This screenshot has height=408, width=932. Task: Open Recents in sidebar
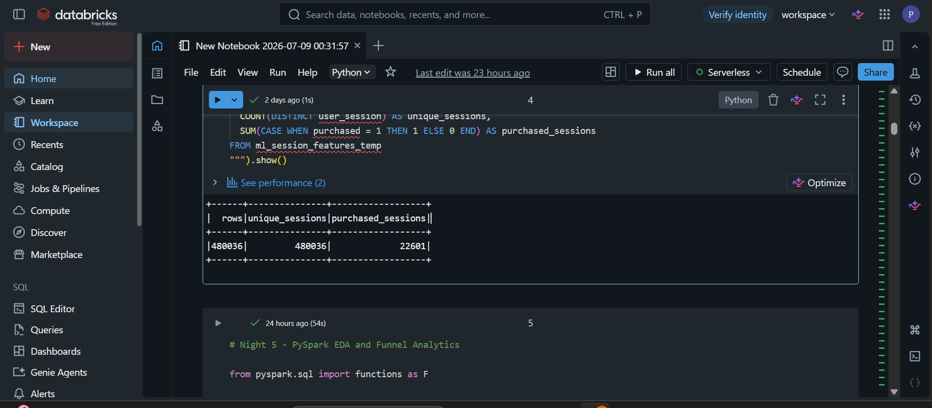click(69, 145)
